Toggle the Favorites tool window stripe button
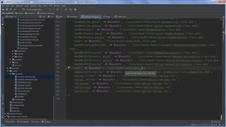Viewport: 226px width, 127px height. (2, 114)
